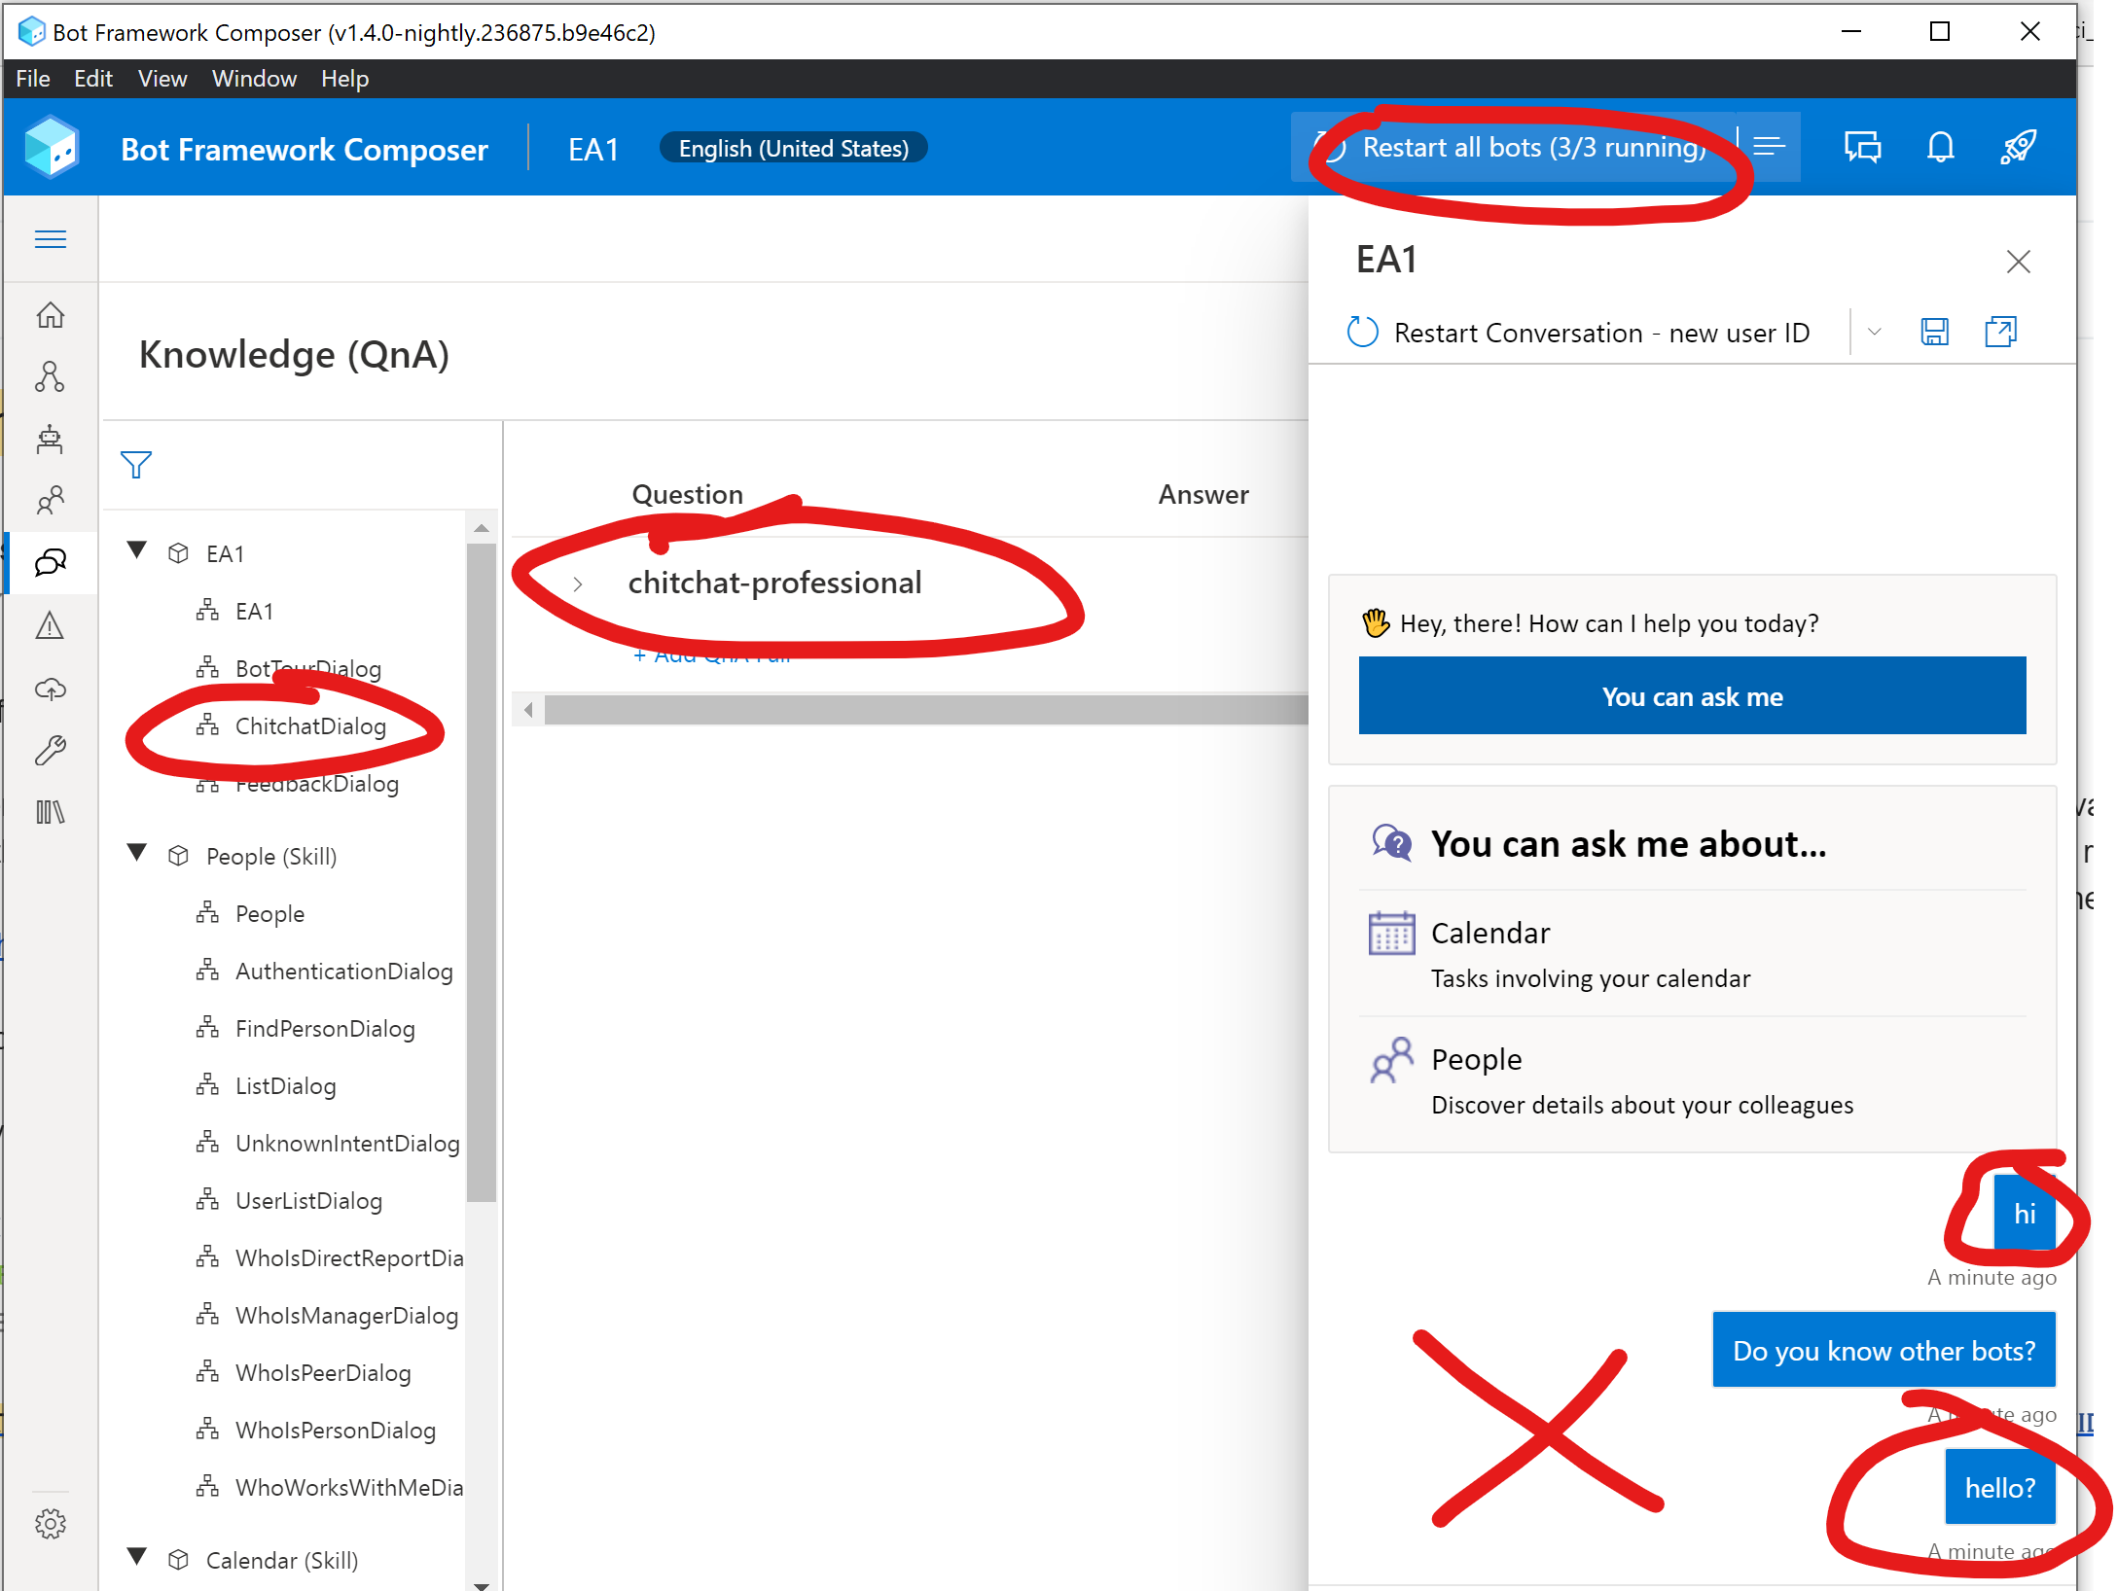Open Project Settings wrench icon
2117x1591 pixels.
(x=51, y=749)
